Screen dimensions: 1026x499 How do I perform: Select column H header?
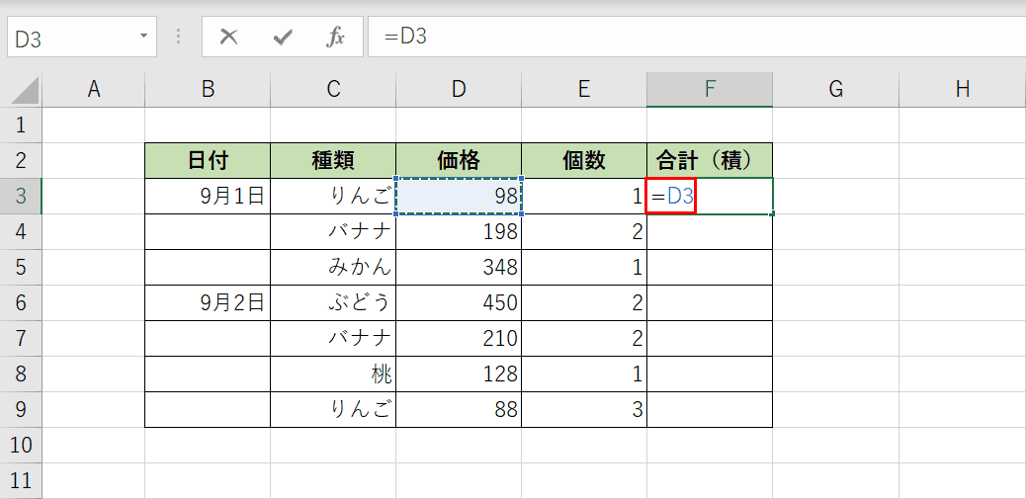(962, 90)
